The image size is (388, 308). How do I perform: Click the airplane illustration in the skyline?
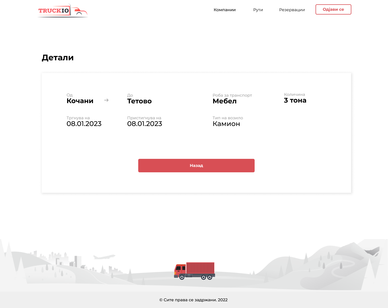[104, 257]
